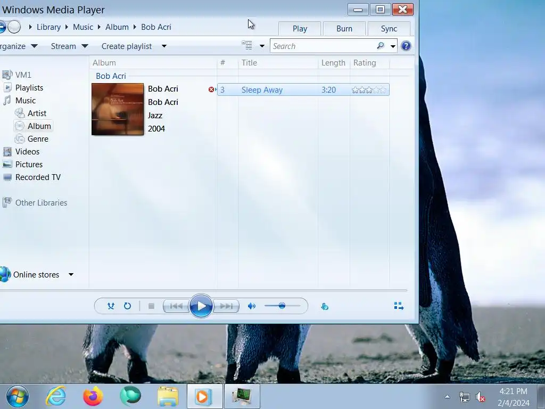Click the Forward navigation button

pos(14,27)
